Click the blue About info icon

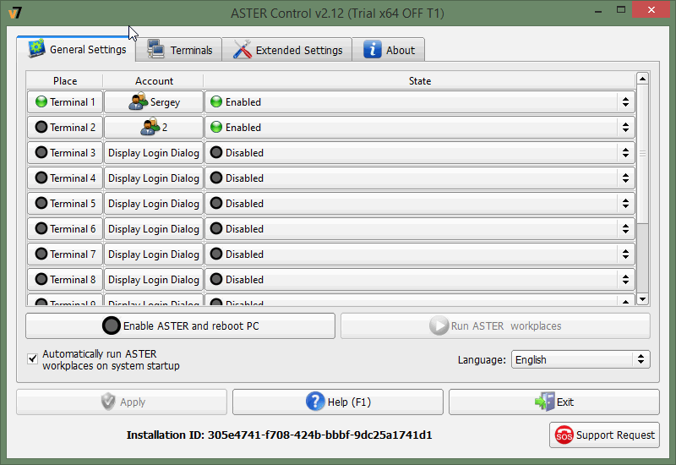click(x=372, y=49)
